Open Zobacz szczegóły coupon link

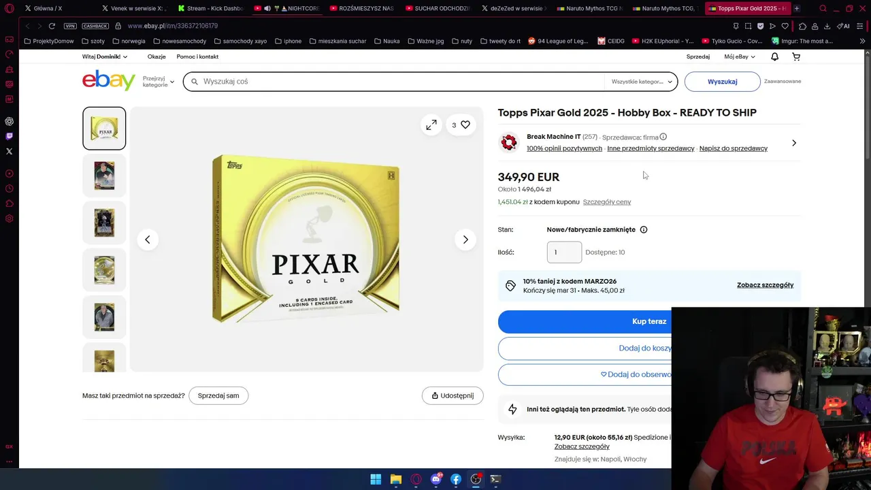(765, 285)
